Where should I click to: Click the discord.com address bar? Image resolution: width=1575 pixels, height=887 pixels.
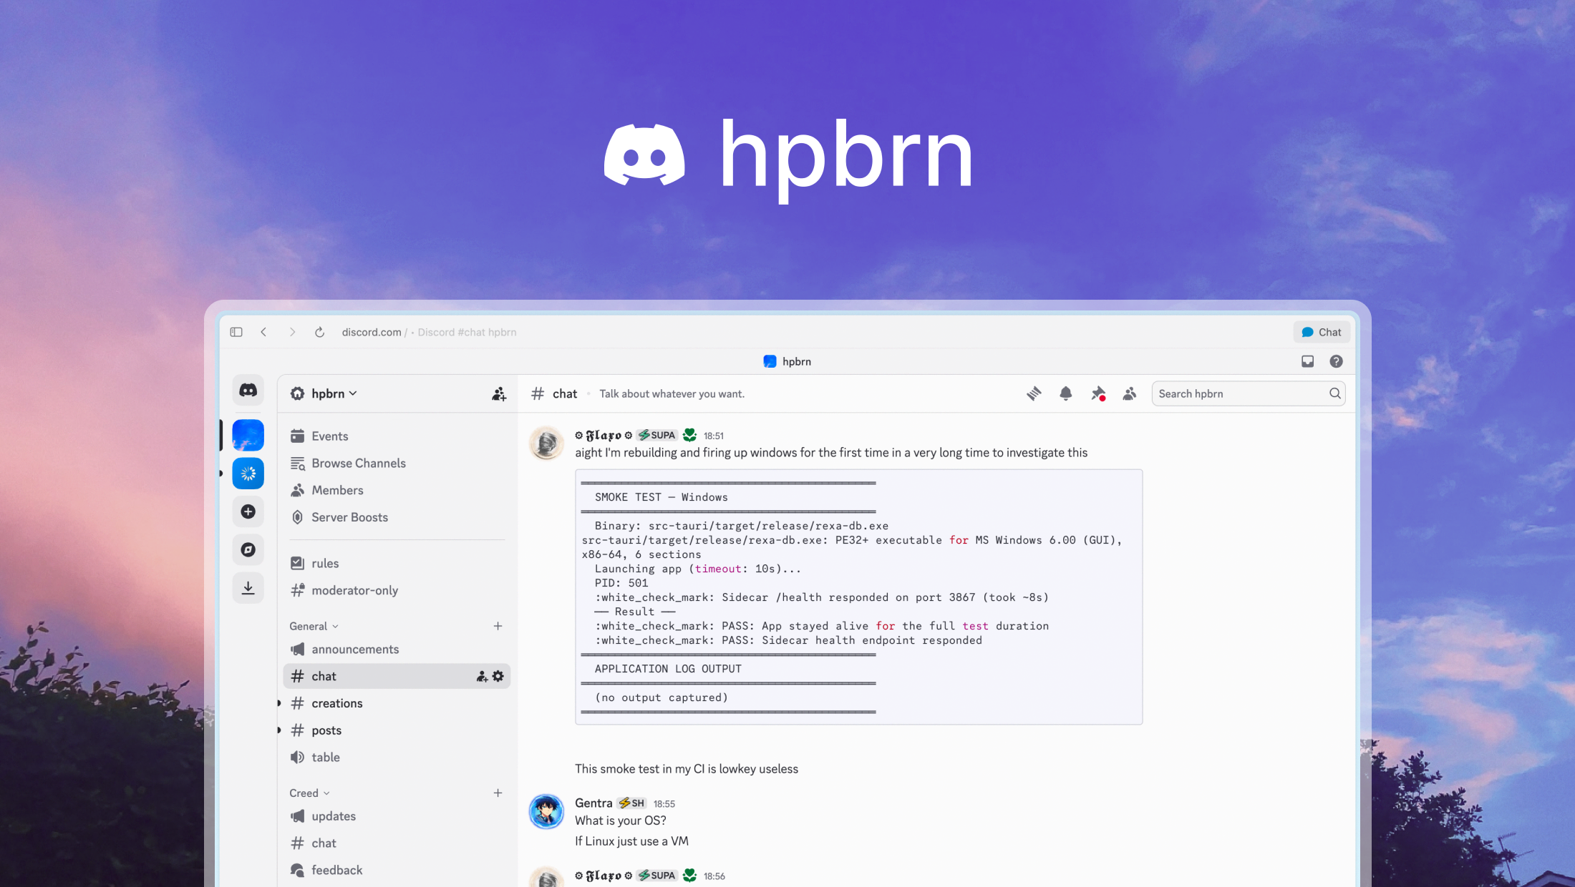tap(429, 332)
